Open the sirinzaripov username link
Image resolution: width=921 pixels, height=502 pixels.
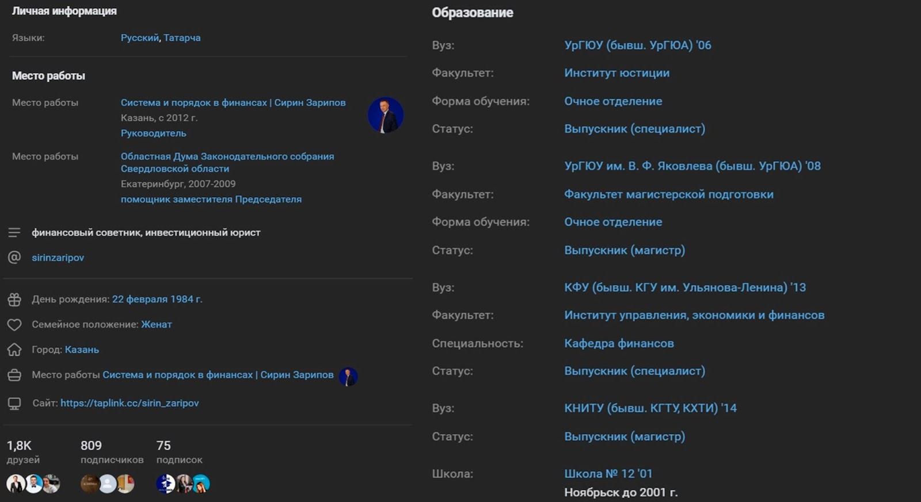[x=58, y=258]
